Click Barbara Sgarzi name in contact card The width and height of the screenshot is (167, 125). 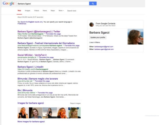tap(99, 33)
